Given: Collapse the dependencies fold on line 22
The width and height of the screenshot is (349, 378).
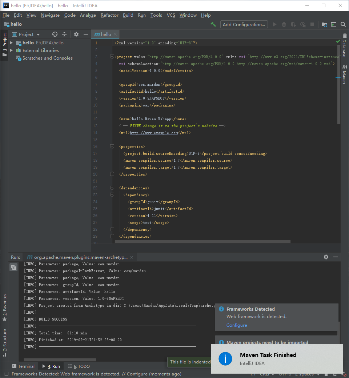Looking at the screenshot, I should pyautogui.click(x=112, y=188).
